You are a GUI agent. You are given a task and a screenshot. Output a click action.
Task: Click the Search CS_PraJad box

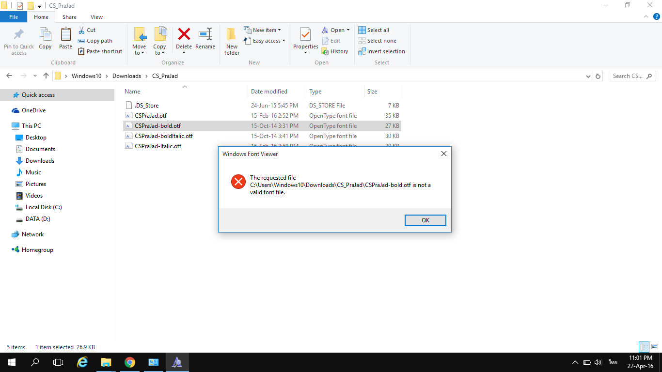(x=631, y=76)
